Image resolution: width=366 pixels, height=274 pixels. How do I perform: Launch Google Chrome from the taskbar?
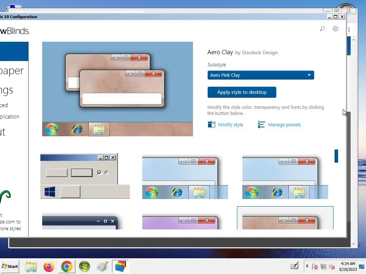tap(67, 267)
